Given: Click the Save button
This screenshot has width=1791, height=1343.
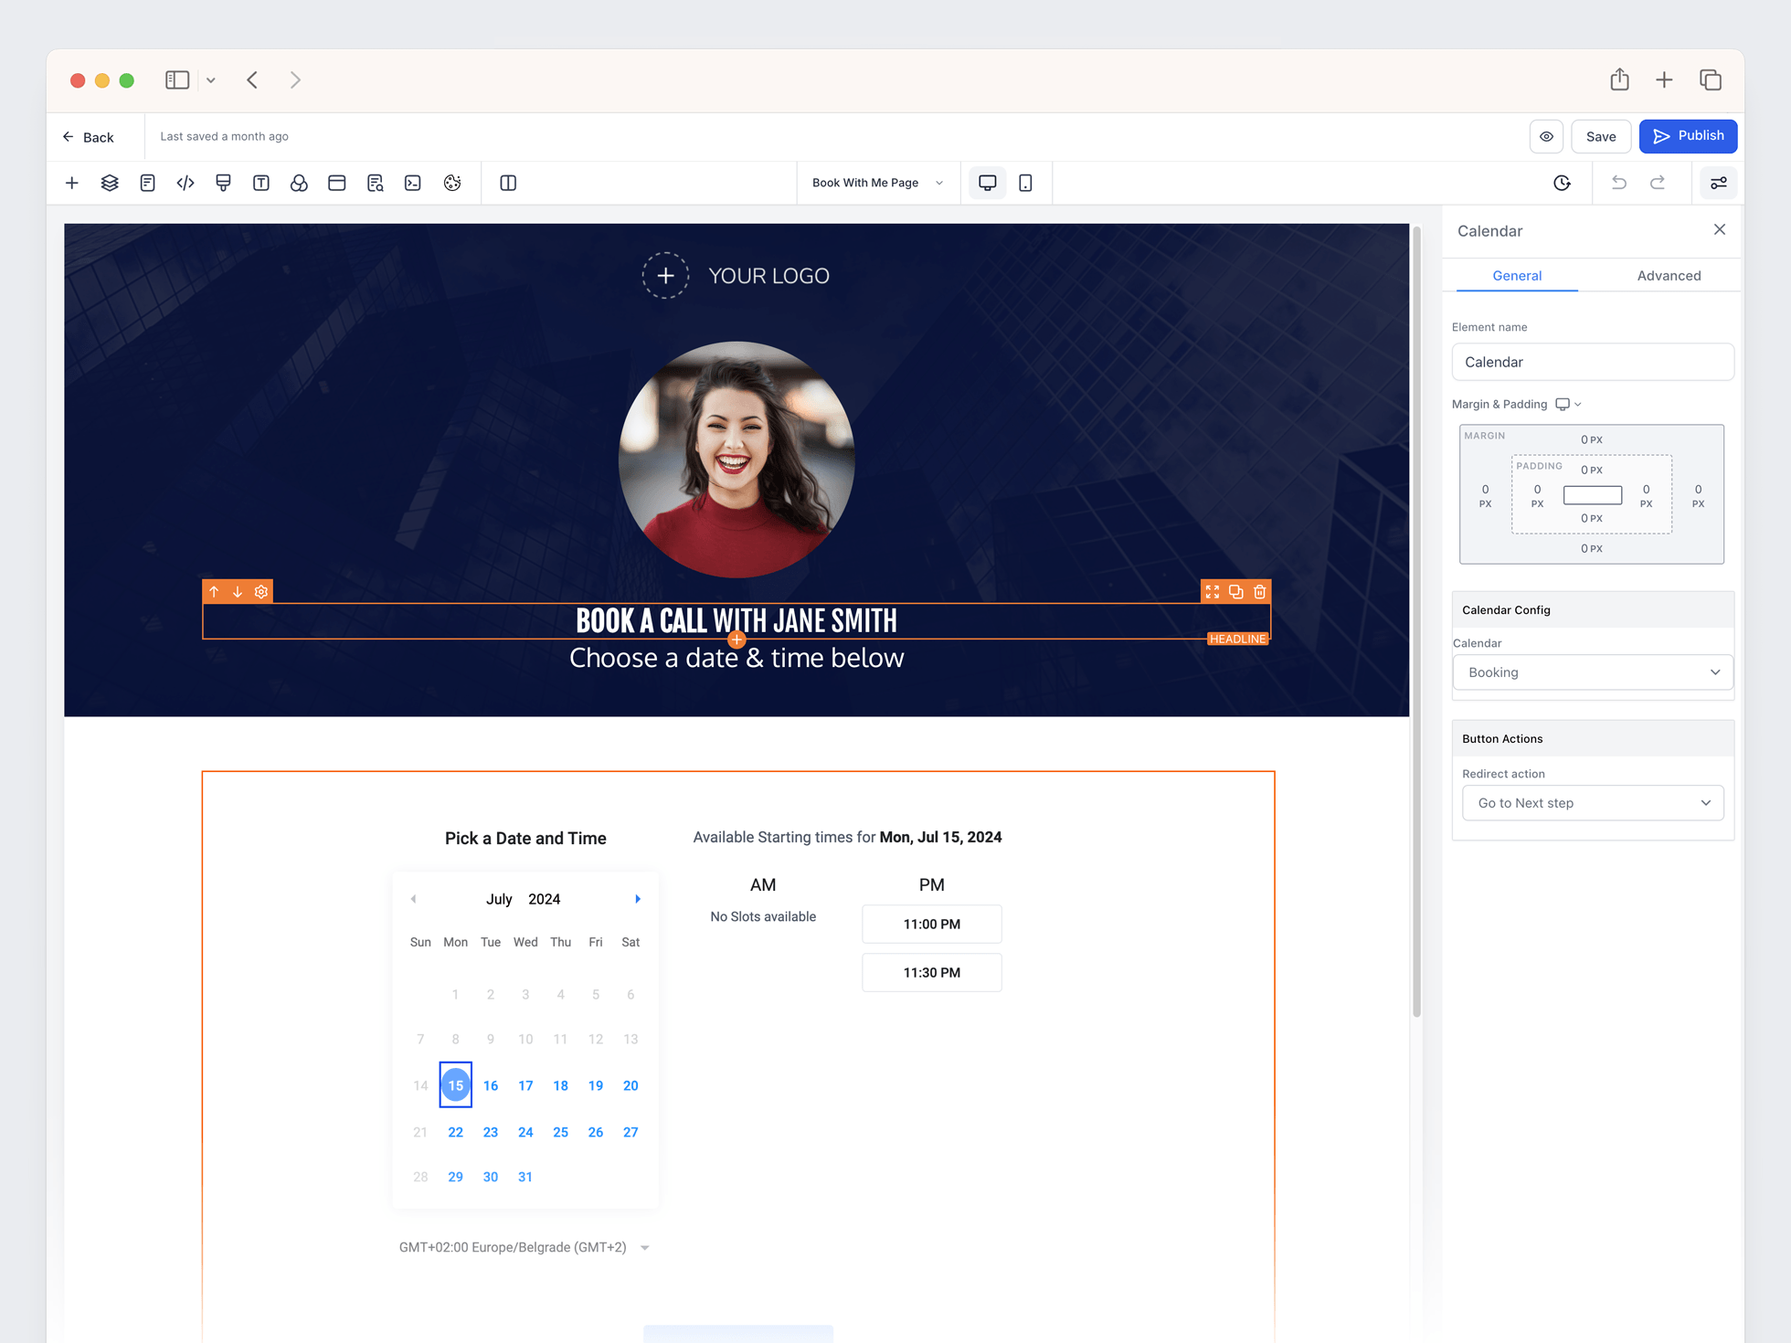Looking at the screenshot, I should click(1601, 136).
